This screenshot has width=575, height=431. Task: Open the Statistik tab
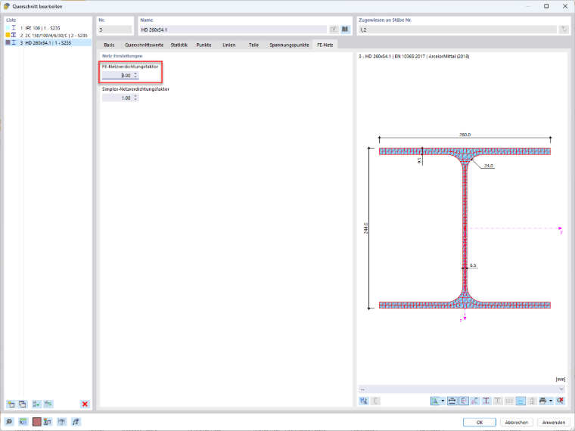click(x=179, y=45)
